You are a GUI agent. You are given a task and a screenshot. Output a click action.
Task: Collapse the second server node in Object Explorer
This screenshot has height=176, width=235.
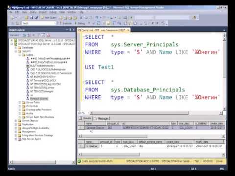pyautogui.click(x=12, y=44)
